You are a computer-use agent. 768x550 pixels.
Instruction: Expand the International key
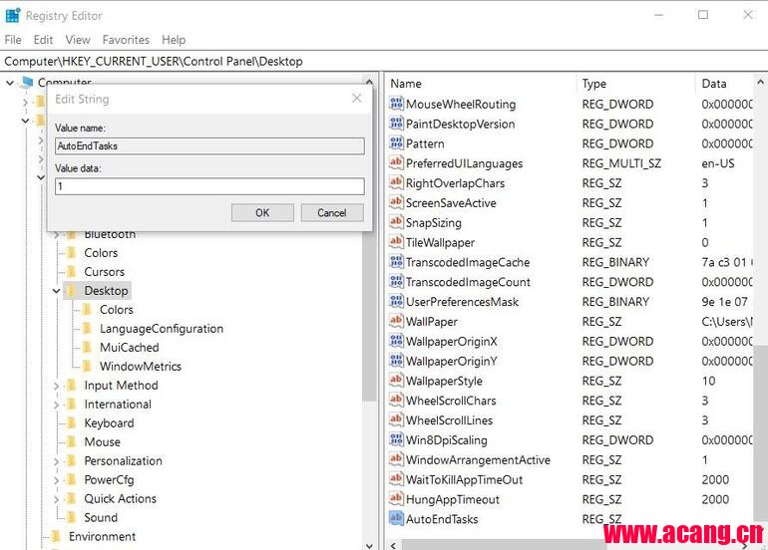(56, 405)
